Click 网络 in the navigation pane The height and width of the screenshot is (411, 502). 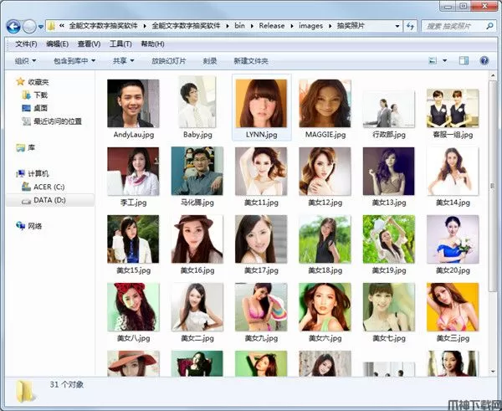coord(34,226)
